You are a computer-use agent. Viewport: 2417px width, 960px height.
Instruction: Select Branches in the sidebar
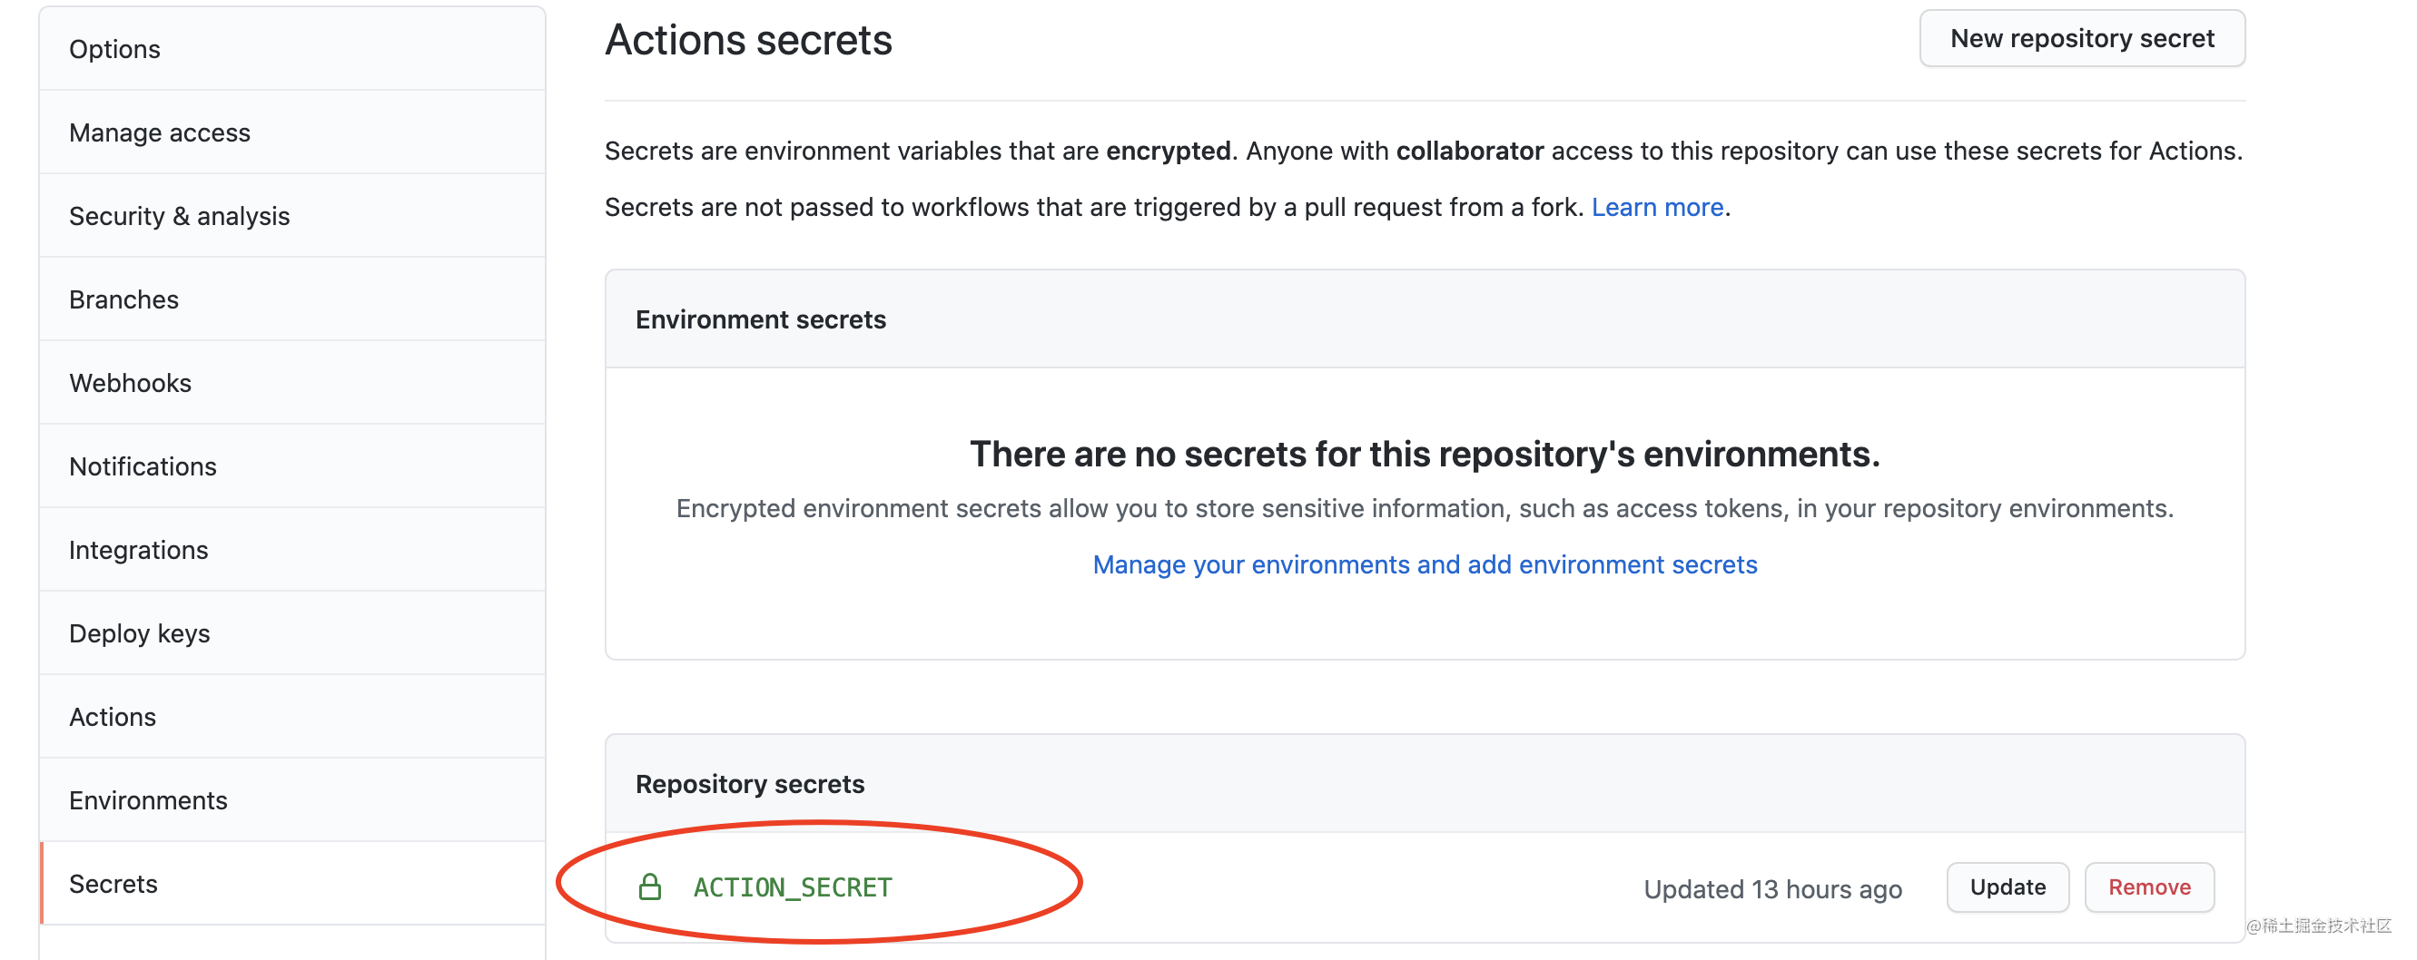[292, 299]
